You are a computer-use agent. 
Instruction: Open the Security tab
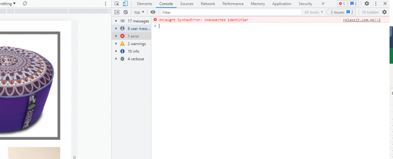coord(305,4)
